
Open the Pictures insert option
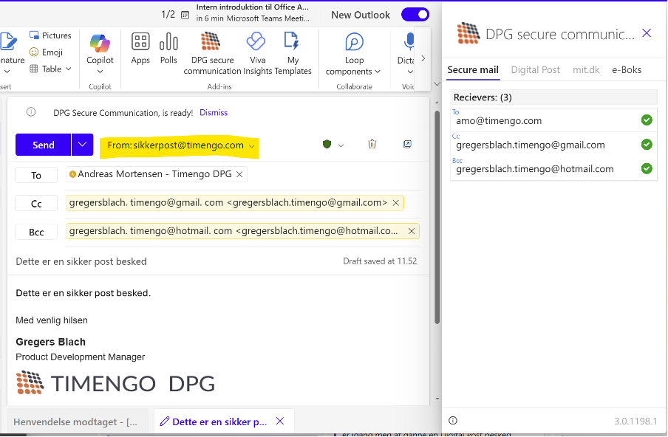click(50, 35)
